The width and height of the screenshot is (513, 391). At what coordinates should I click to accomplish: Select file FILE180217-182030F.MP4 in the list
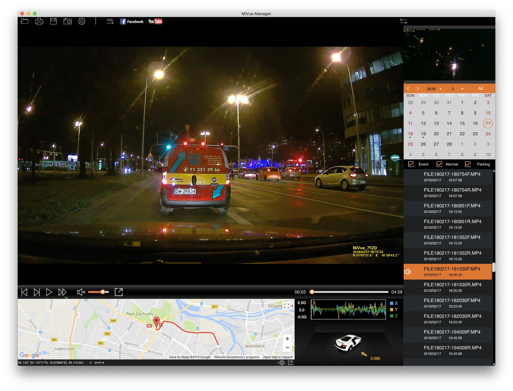pos(448,303)
